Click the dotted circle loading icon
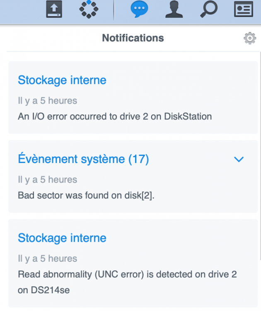 [x=89, y=9]
